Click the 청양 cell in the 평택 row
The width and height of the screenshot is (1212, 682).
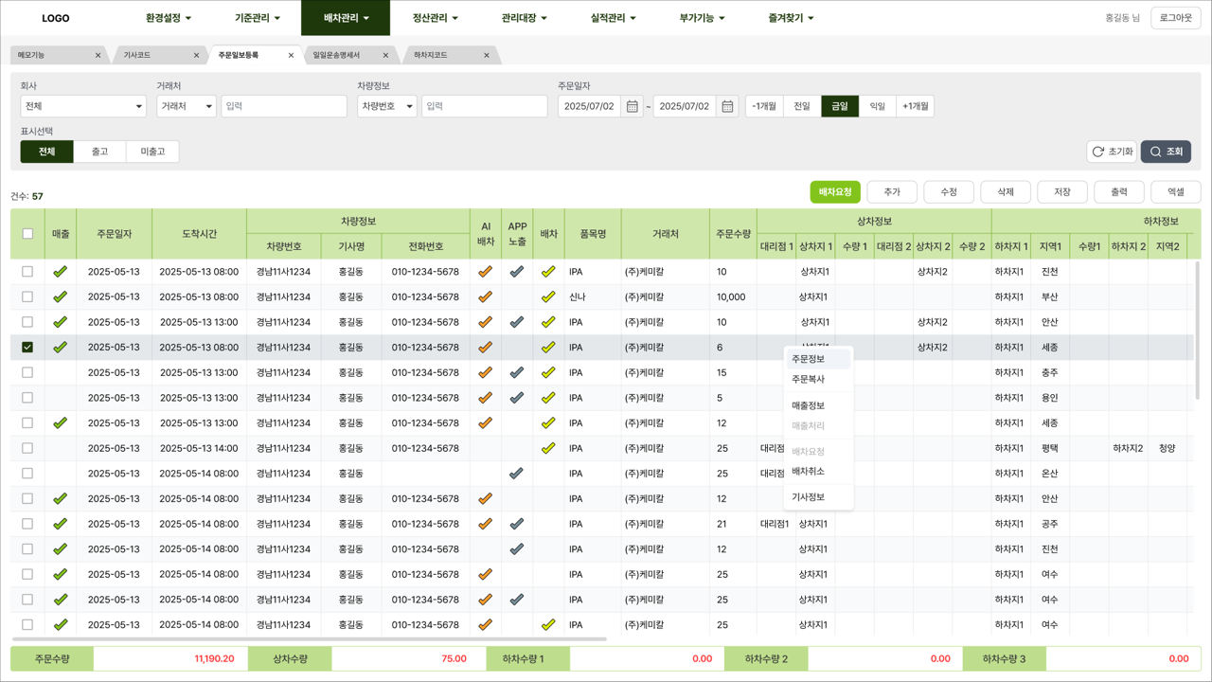point(1167,448)
